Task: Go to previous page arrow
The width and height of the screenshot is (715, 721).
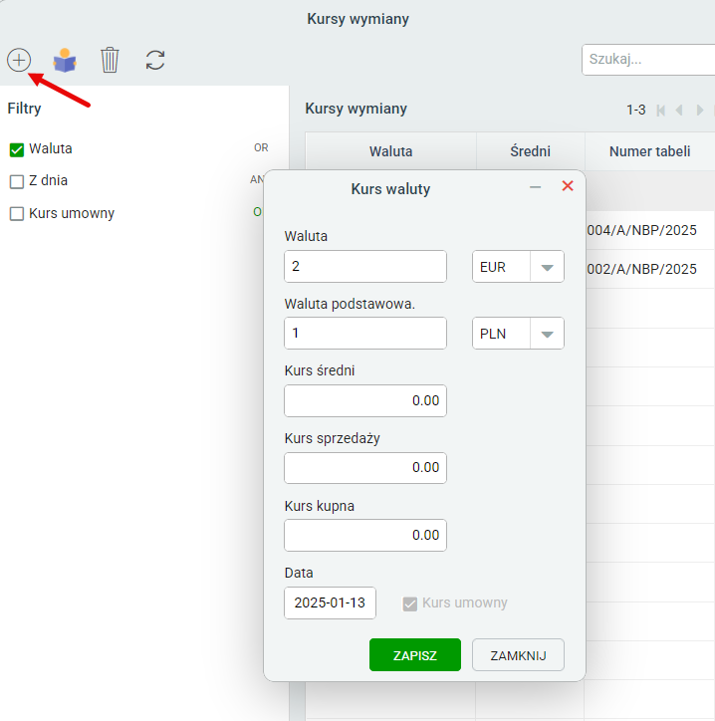Action: (679, 111)
